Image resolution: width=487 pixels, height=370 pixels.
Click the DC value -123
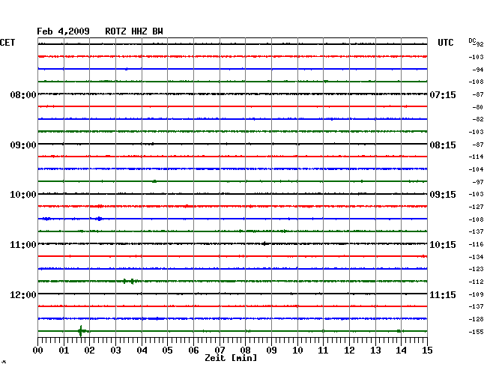[x=476, y=269]
